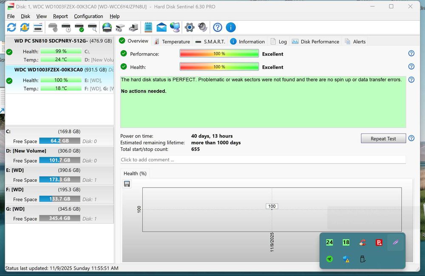The image size is (425, 276).
Task: Click the tray icon showing temperature 24
Action: pyautogui.click(x=329, y=242)
